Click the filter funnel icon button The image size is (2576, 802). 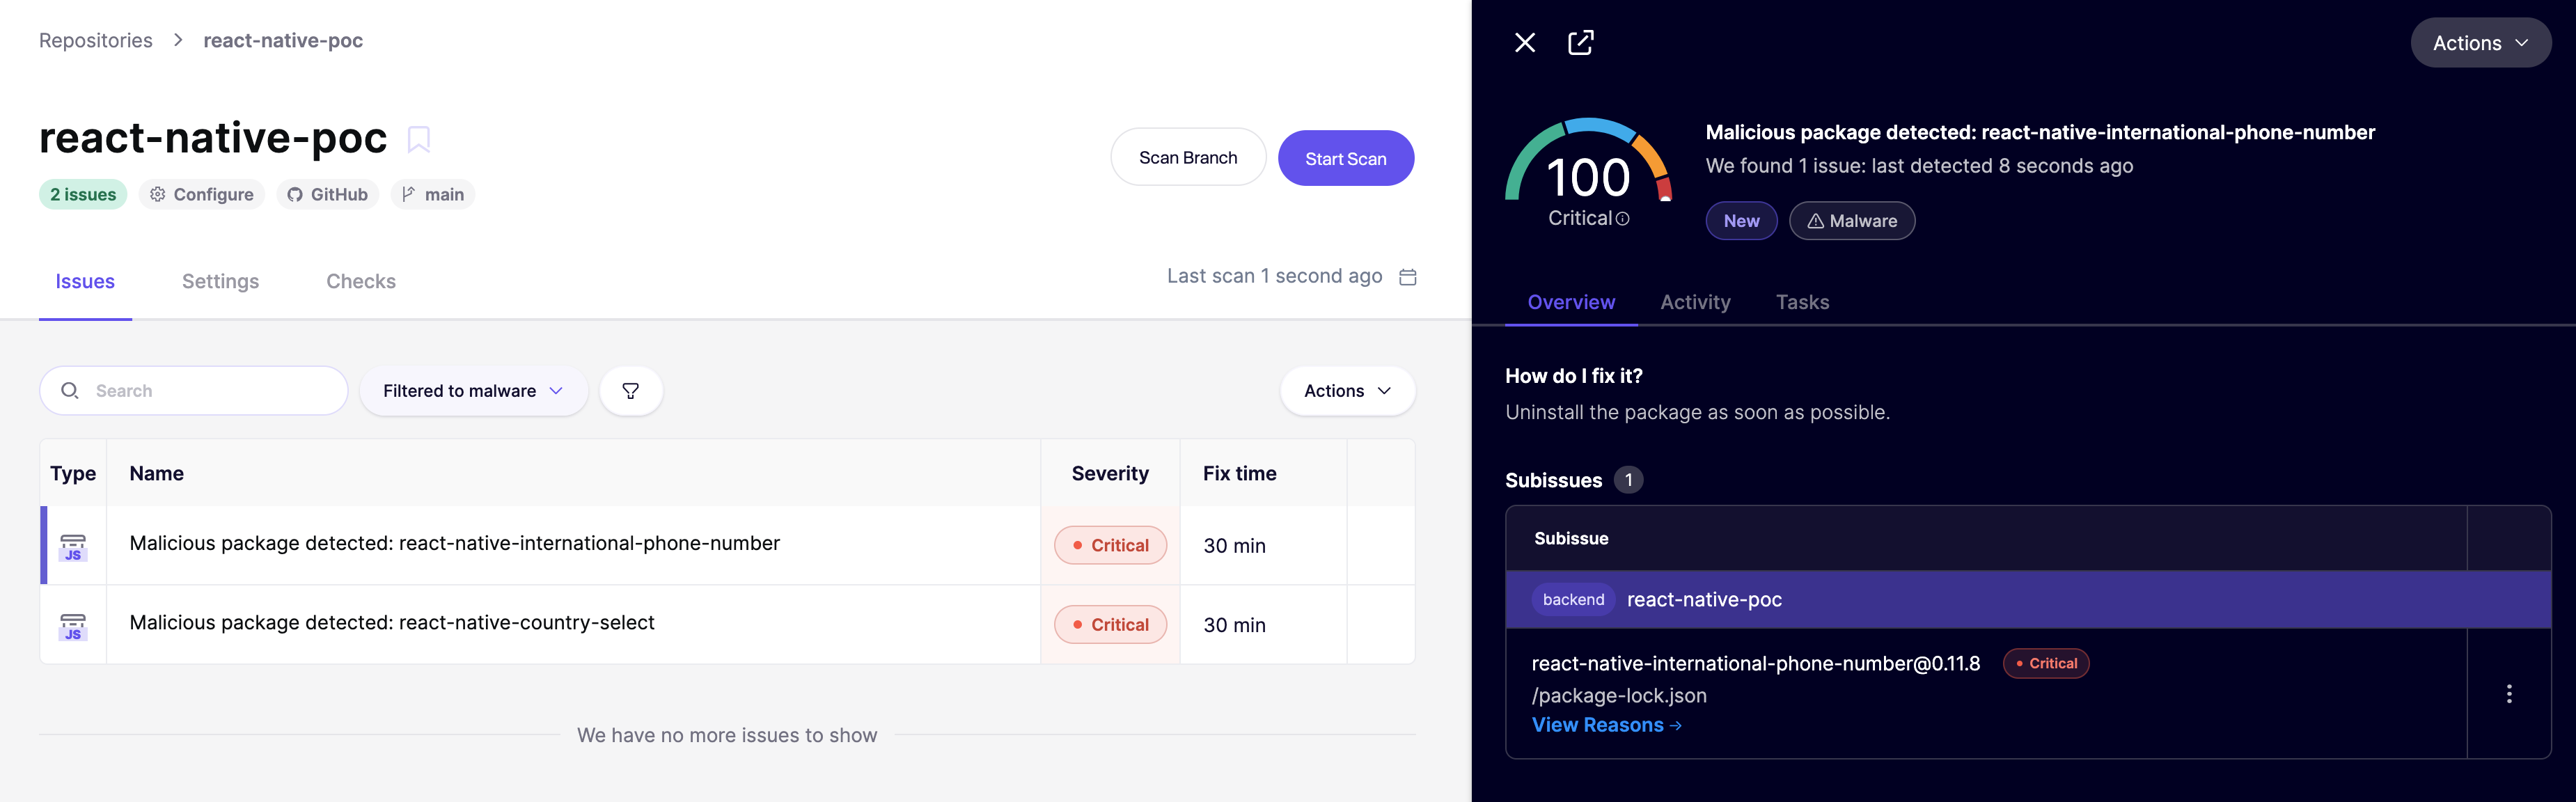click(631, 391)
